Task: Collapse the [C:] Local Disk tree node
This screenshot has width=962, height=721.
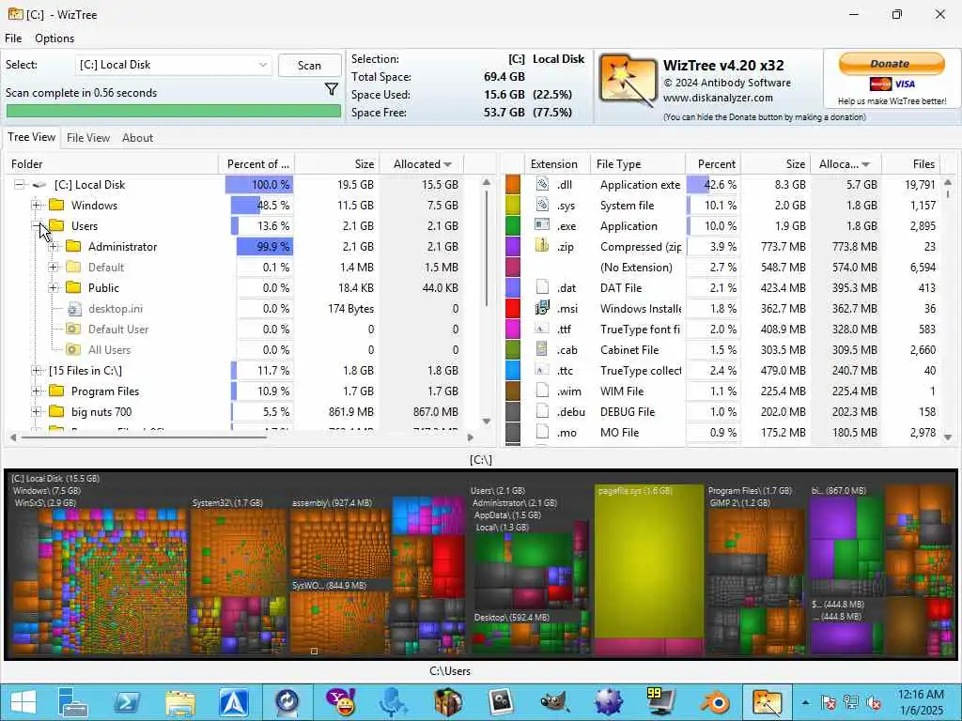Action: click(20, 185)
